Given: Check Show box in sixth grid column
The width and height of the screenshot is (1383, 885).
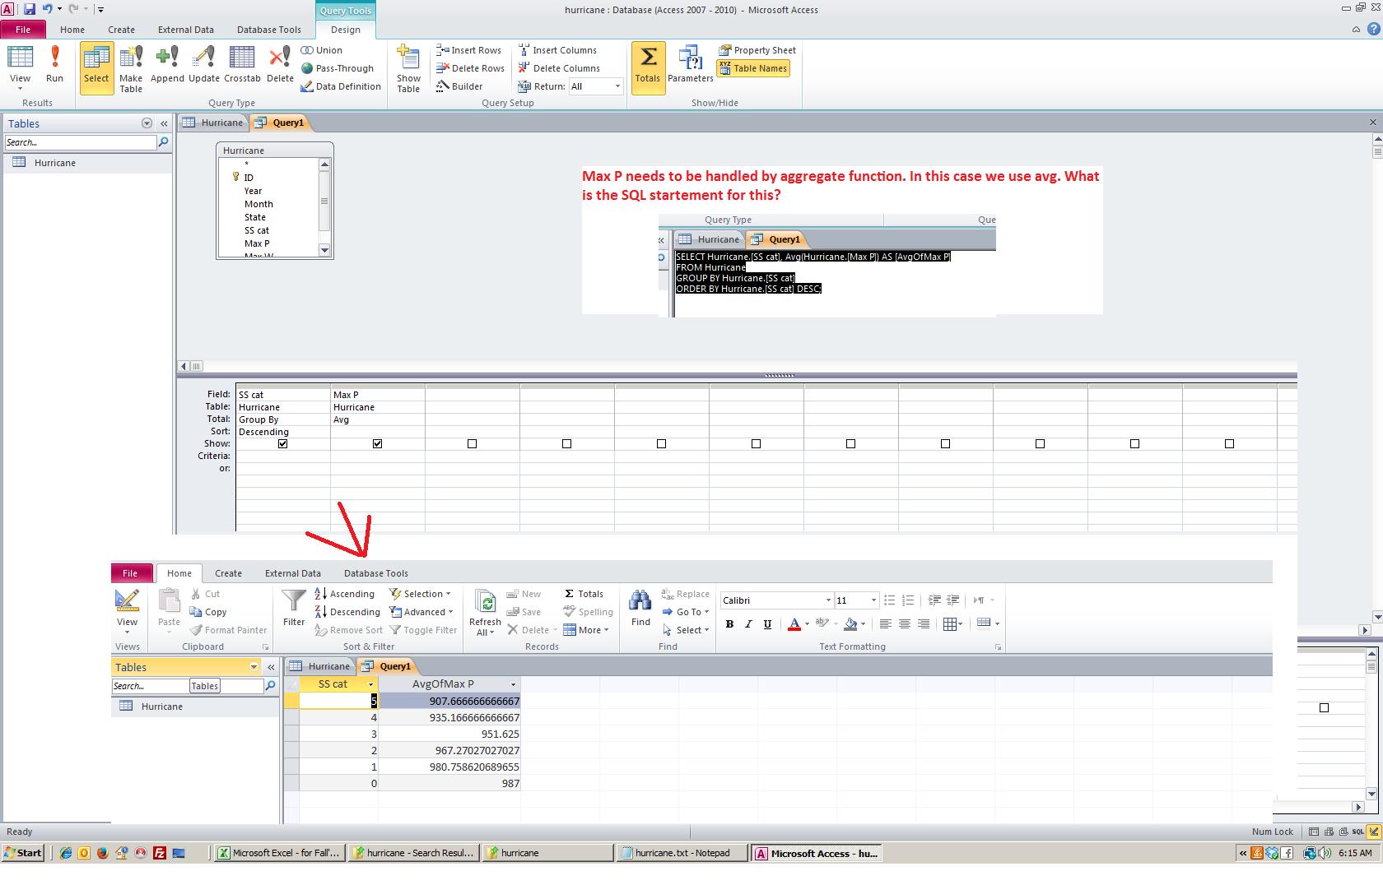Looking at the screenshot, I should [x=756, y=443].
